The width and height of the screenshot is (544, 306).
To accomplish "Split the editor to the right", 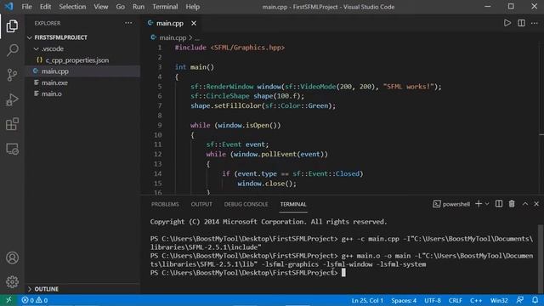I will [x=521, y=23].
